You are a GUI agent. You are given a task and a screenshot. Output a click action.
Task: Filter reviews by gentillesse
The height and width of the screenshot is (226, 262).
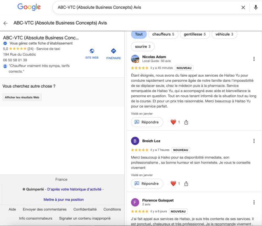(x=195, y=34)
